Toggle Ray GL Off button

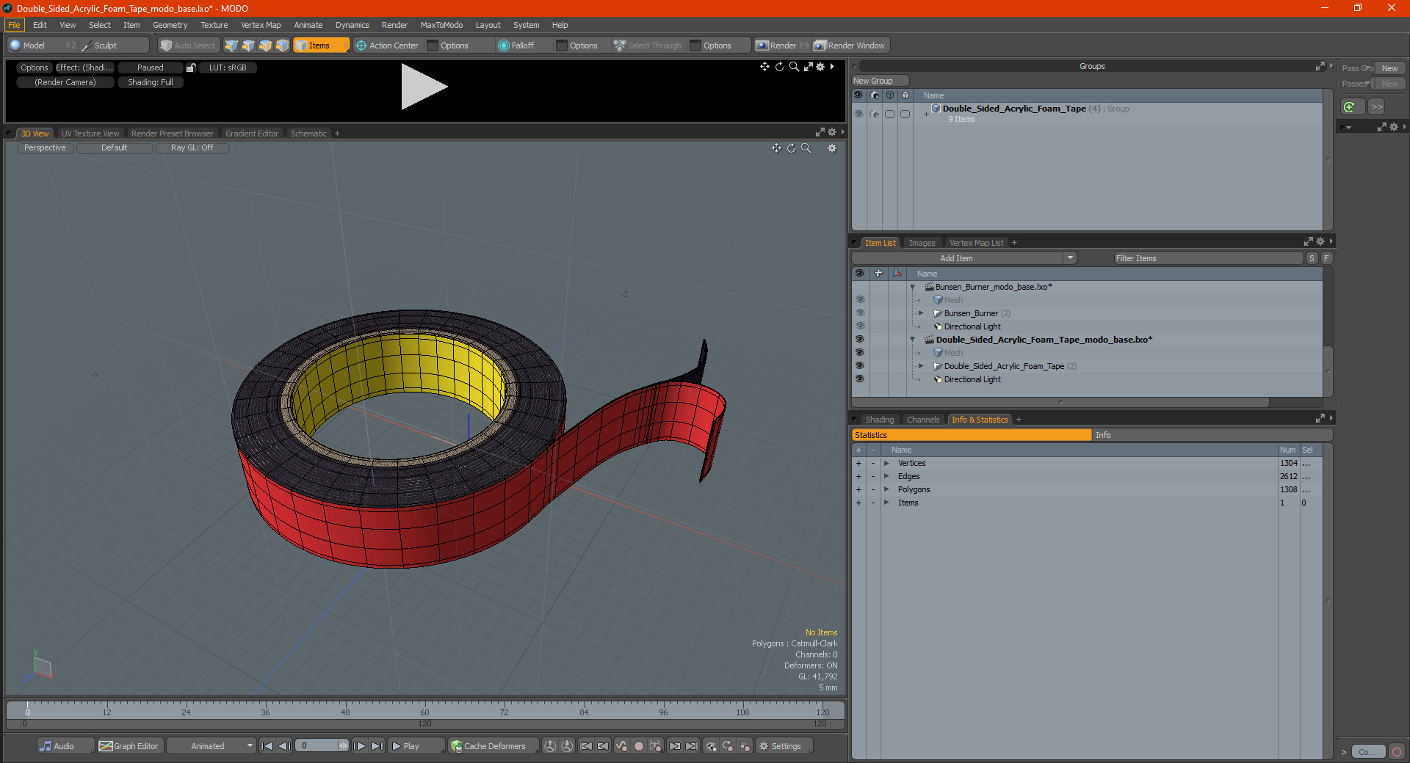(x=192, y=147)
